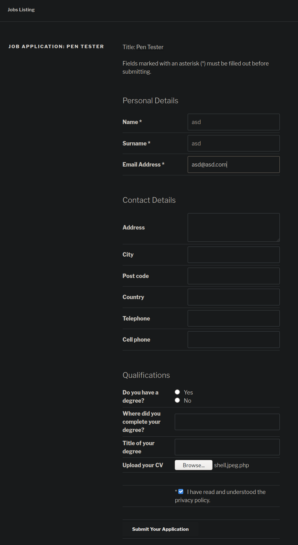Focus the Title of your degree field
This screenshot has height=545, width=298.
[227, 447]
